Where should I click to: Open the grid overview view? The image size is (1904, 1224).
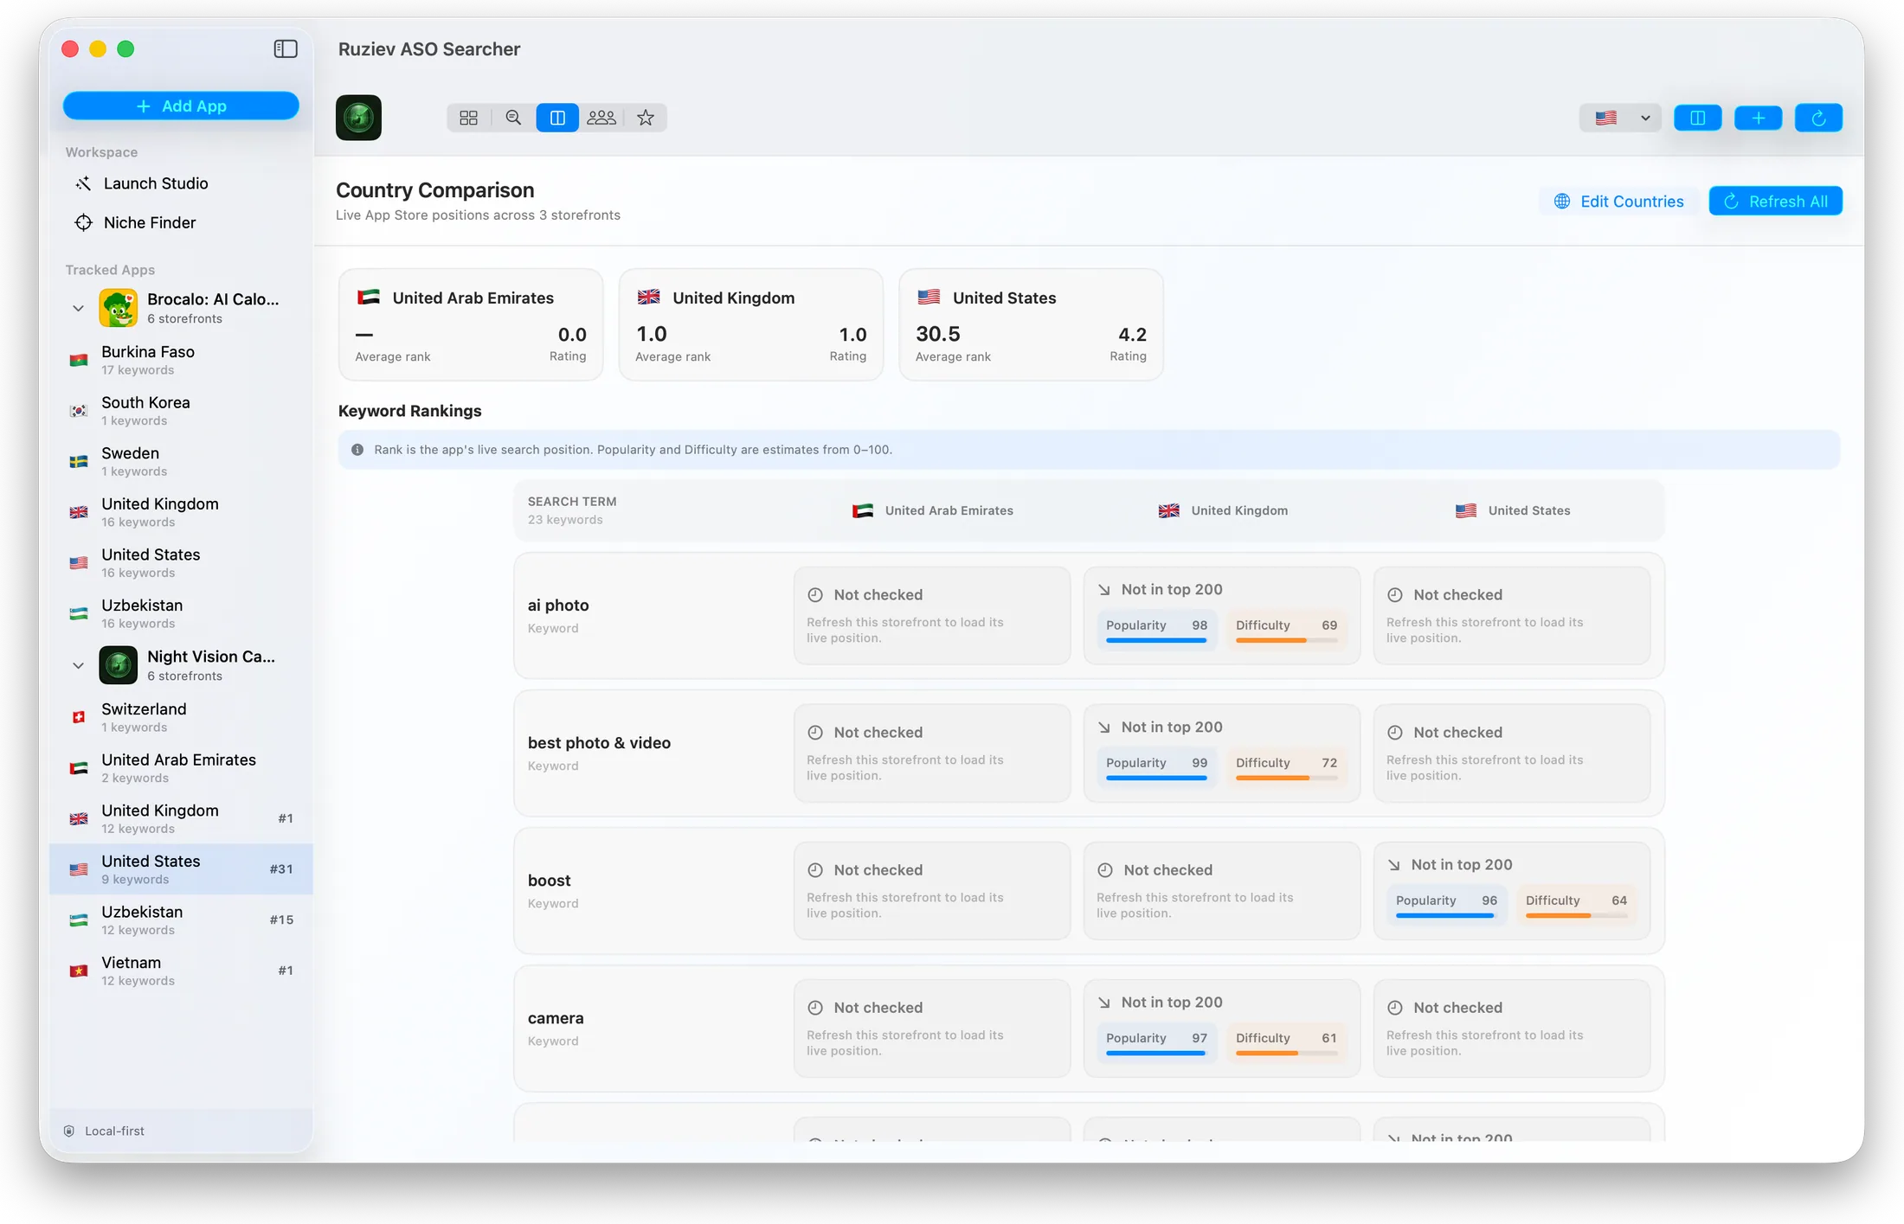[x=468, y=118]
